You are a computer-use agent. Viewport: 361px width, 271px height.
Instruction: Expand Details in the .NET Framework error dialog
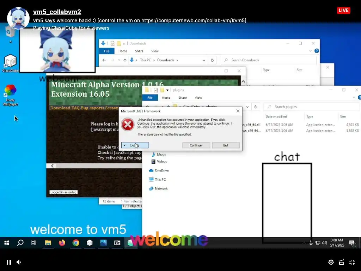[x=135, y=145]
